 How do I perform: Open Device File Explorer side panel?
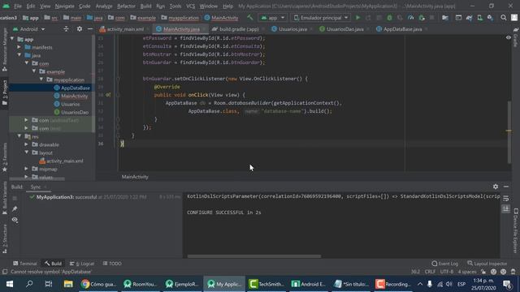pyautogui.click(x=515, y=230)
